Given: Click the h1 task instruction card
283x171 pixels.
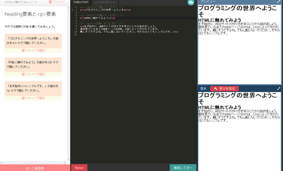Looking at the screenshot, I should [x=33, y=41].
